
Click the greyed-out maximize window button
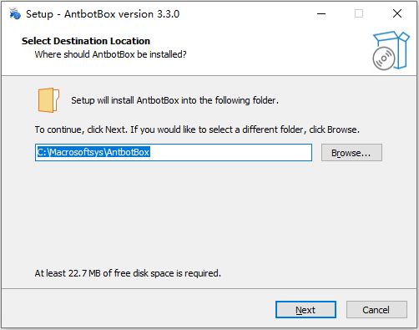point(359,13)
